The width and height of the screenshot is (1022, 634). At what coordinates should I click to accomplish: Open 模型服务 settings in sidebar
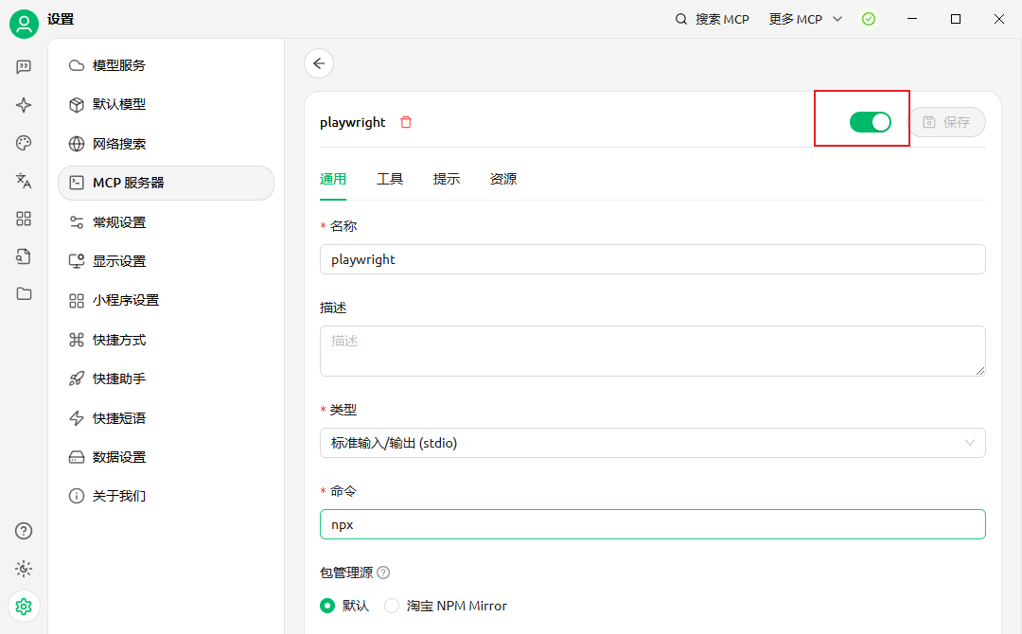[x=119, y=65]
